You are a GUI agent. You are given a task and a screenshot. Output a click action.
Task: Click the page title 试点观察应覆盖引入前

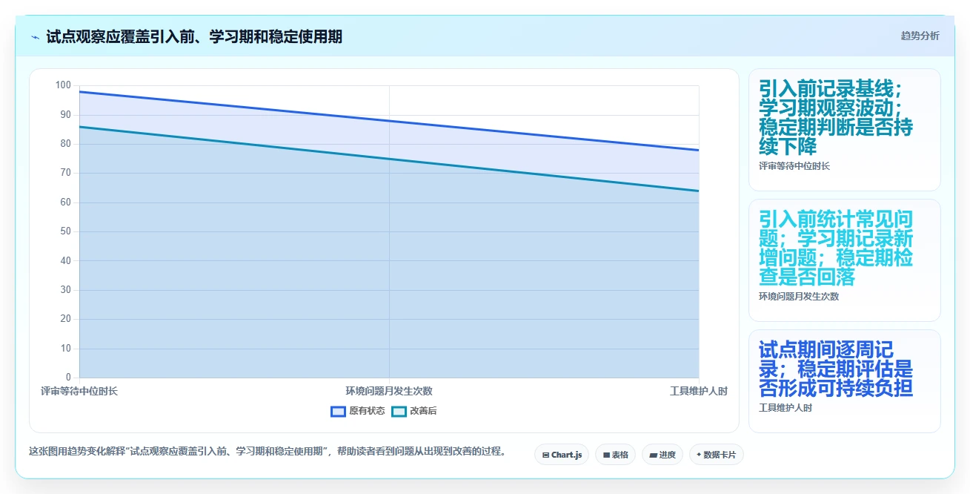194,36
